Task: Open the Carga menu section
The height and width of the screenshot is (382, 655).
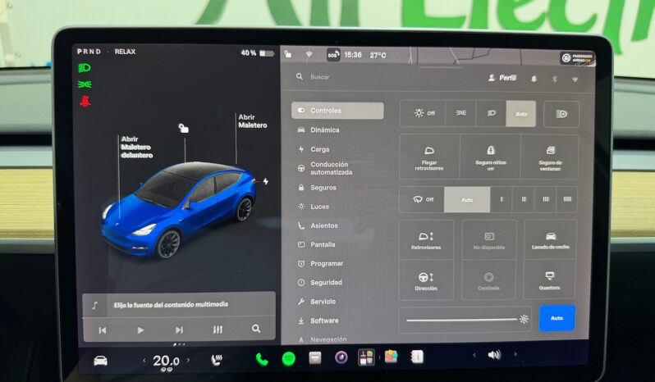Action: [314, 149]
